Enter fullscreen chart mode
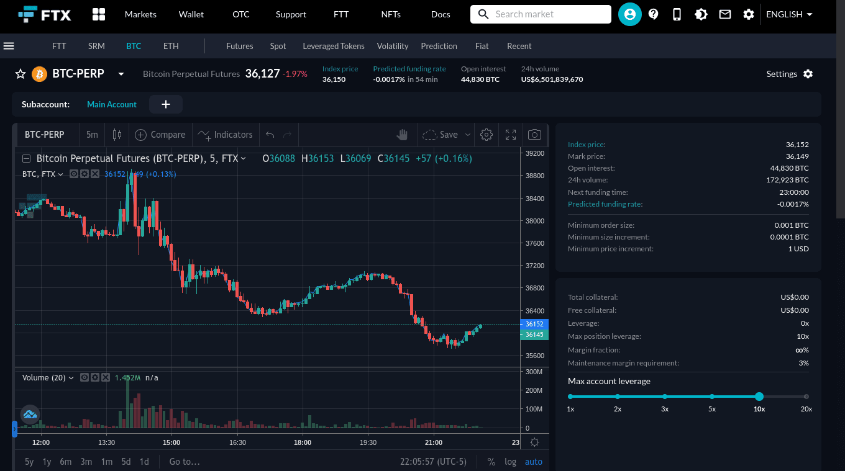Screen dimensions: 845x471 511,135
